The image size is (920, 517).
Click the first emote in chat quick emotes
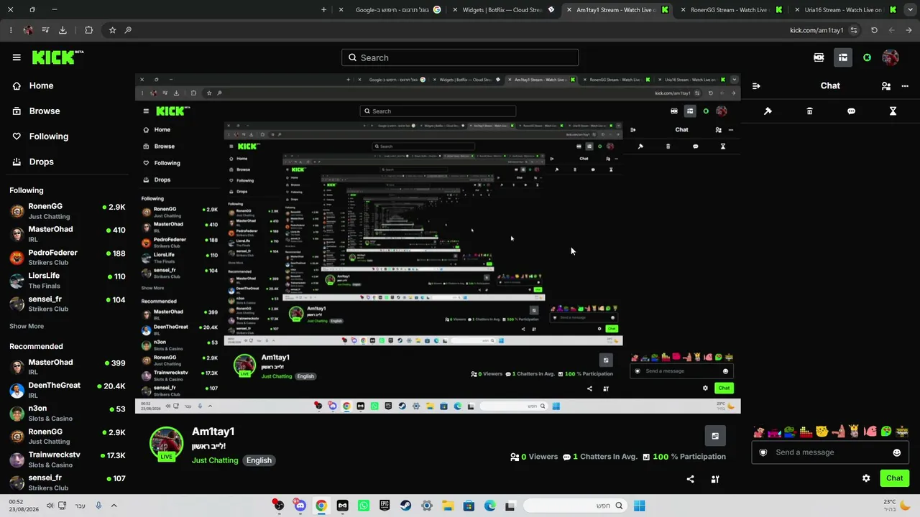tap(759, 432)
